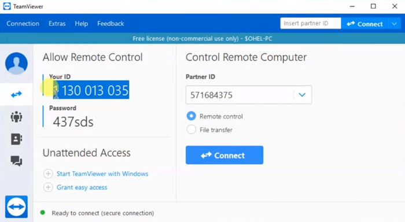Select the Remote control radio button

point(191,116)
